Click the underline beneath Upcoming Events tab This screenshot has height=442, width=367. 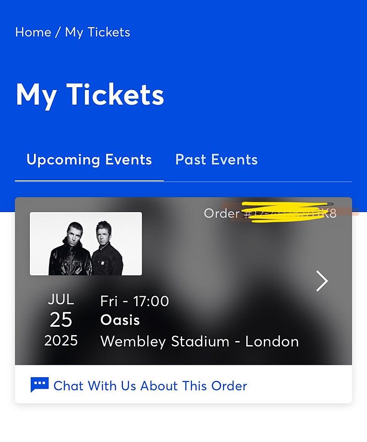(x=89, y=181)
